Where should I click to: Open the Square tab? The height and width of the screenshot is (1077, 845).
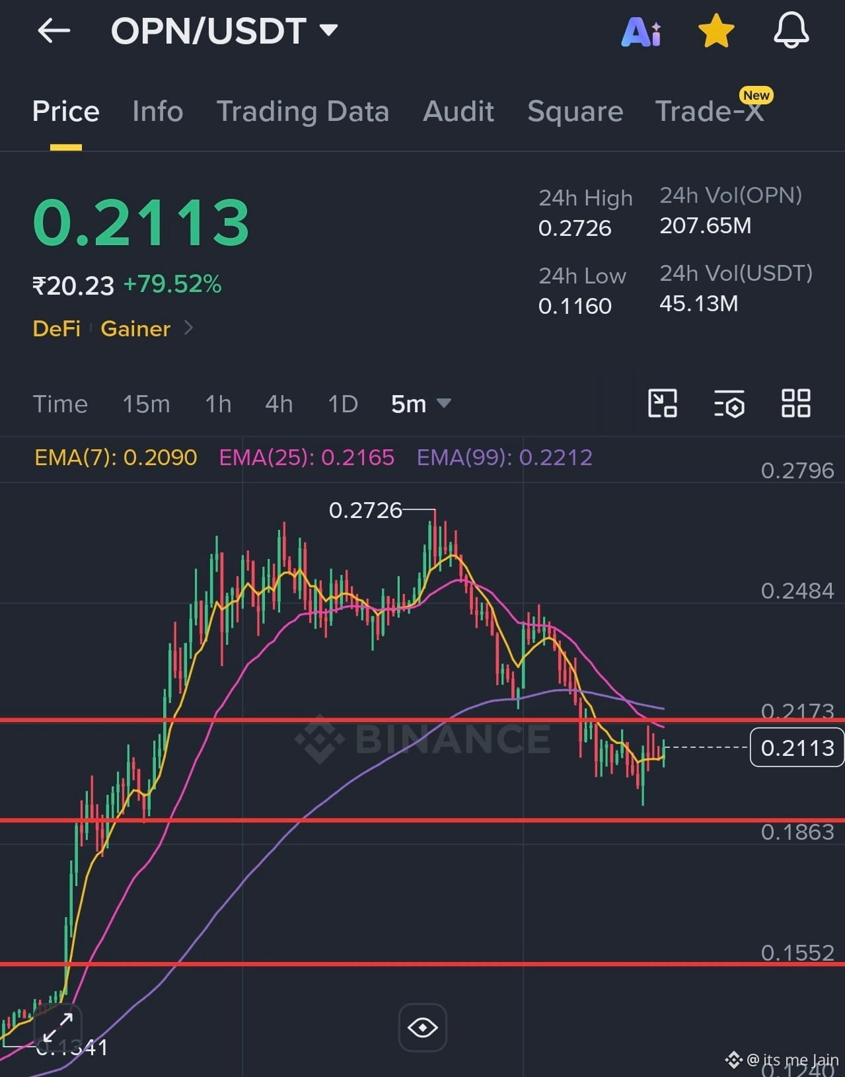575,112
